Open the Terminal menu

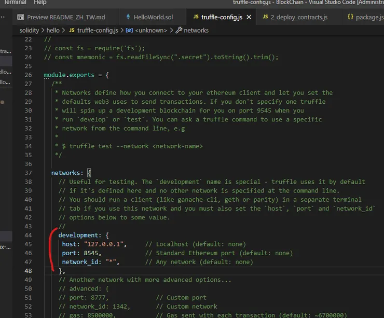(x=15, y=3)
